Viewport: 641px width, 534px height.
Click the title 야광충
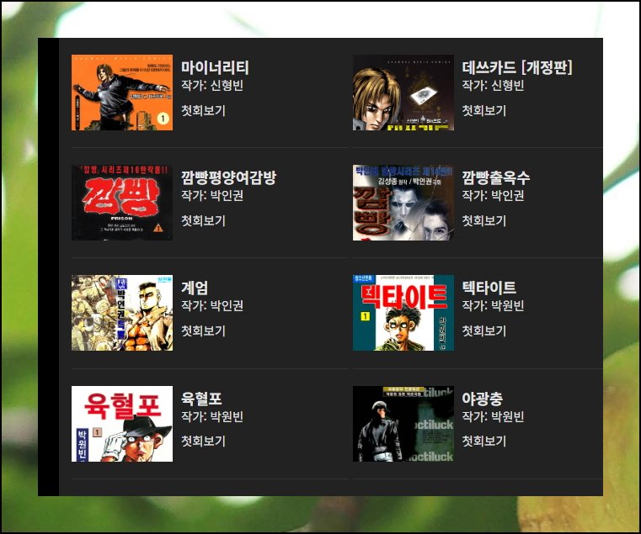pyautogui.click(x=483, y=399)
